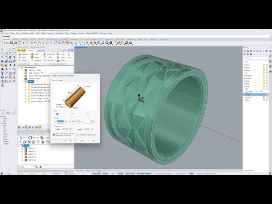Click the Radius spinner arrows
Viewport: 272px width, 204px height.
[70, 129]
